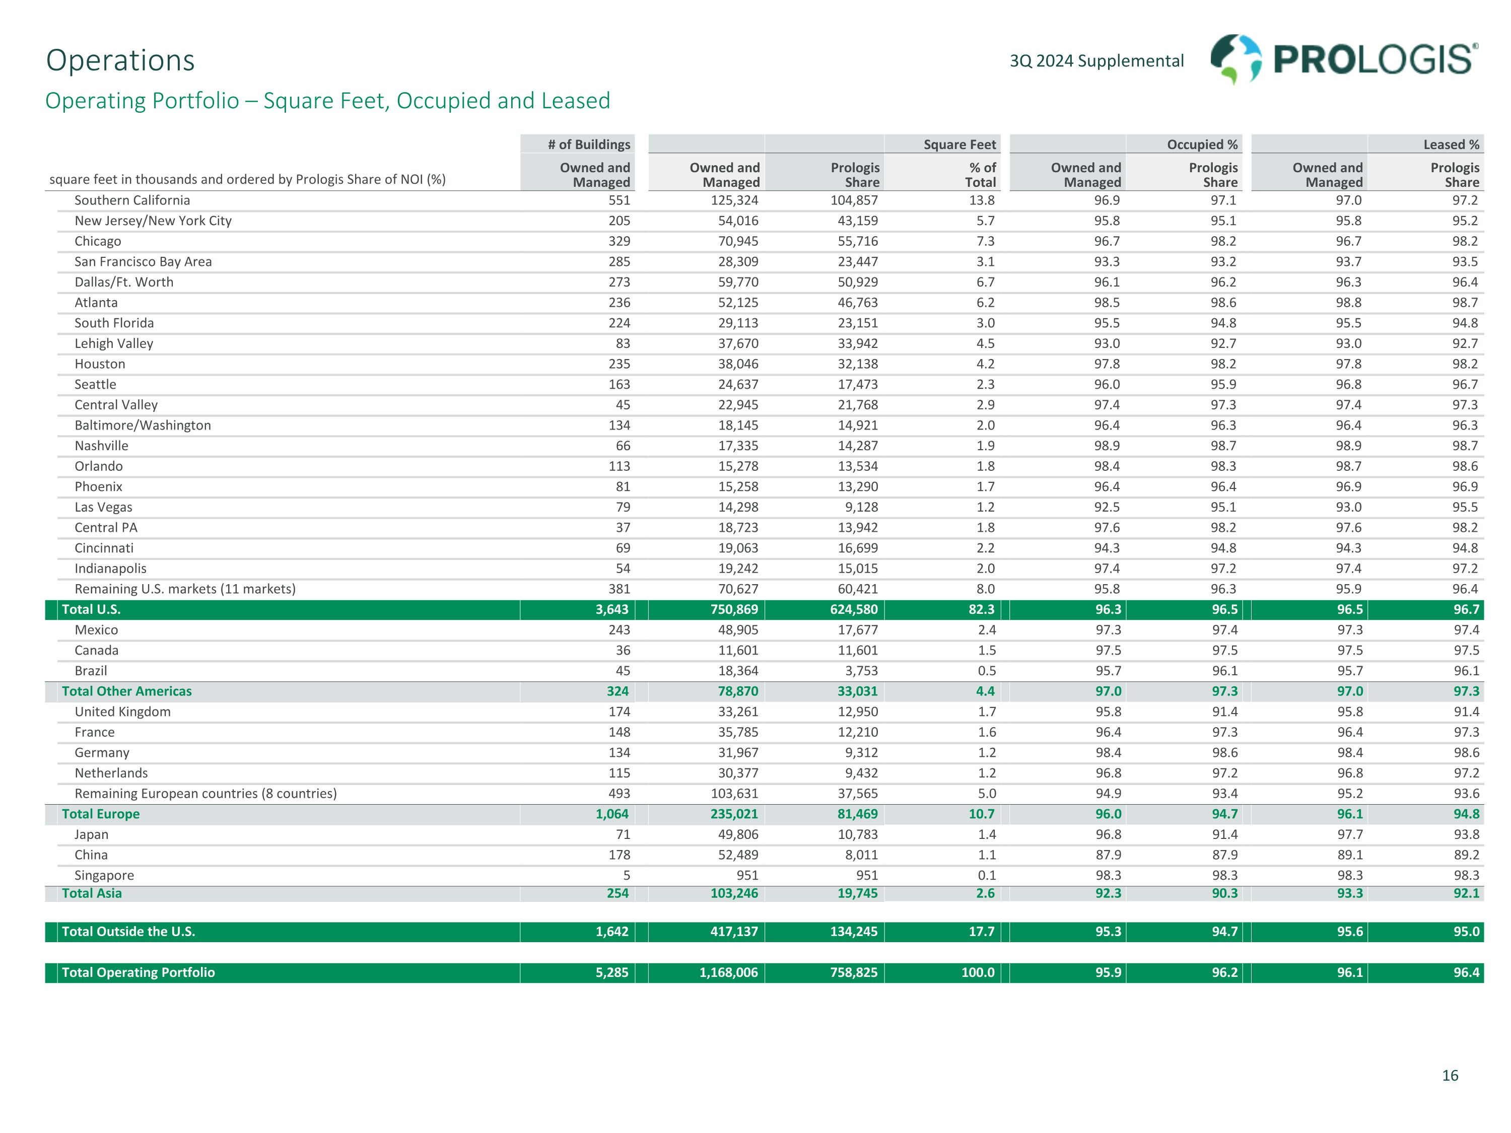This screenshot has height=1133, width=1511.
Task: Select Remaining European countries row label
Action: (x=205, y=794)
